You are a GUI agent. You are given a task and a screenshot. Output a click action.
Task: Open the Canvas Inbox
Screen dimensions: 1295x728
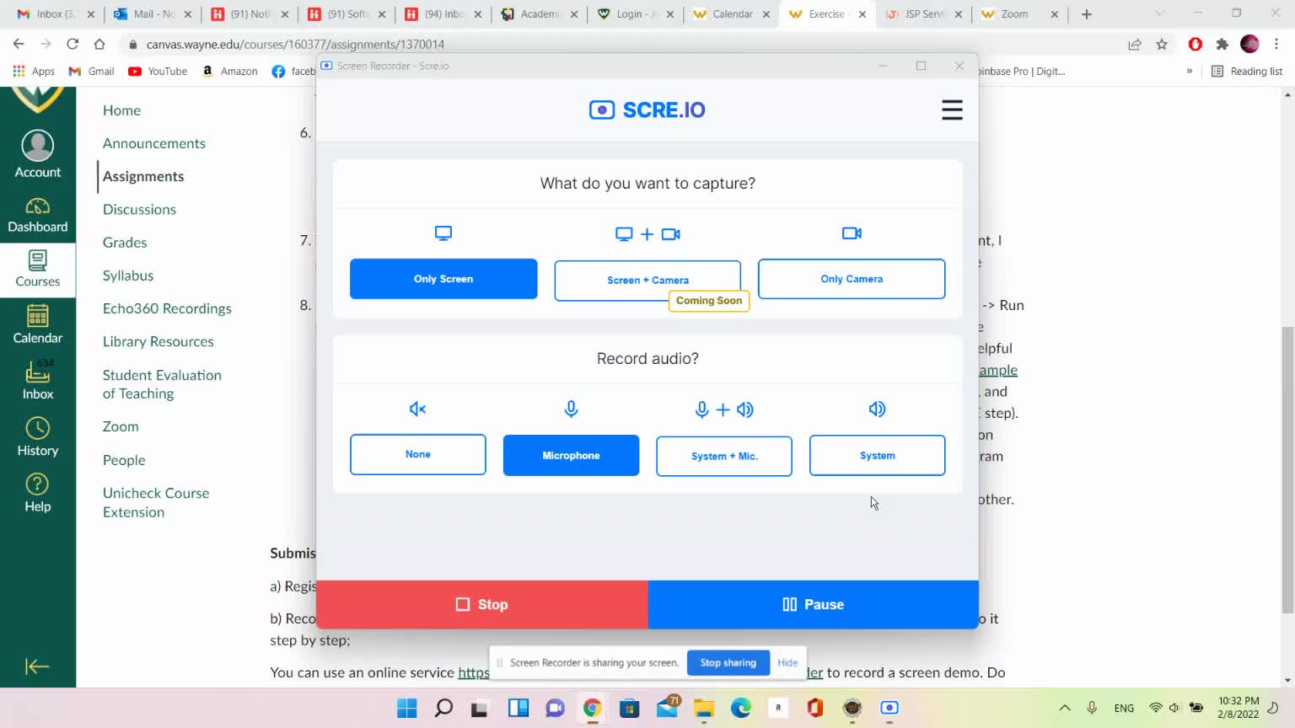[38, 381]
